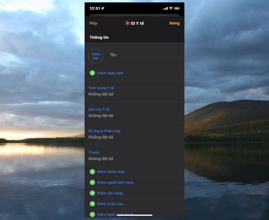269x220 pixels.
Task: Tap the location arrow status icon
Action: click(x=103, y=8)
